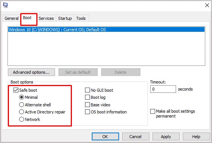This screenshot has width=212, height=143.
Task: Select the Minimal radio option
Action: coord(21,97)
